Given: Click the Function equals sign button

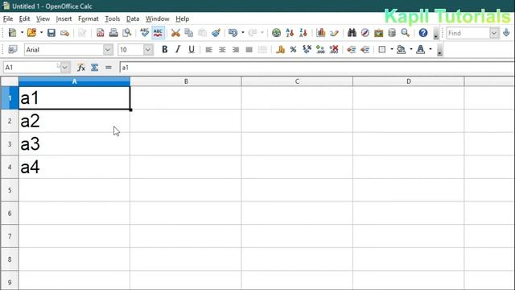Looking at the screenshot, I should [x=108, y=68].
